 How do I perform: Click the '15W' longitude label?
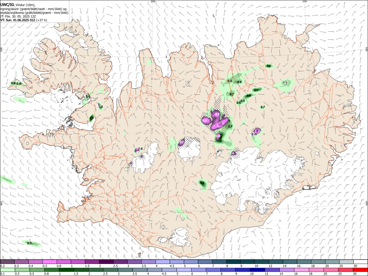coord(304,1)
